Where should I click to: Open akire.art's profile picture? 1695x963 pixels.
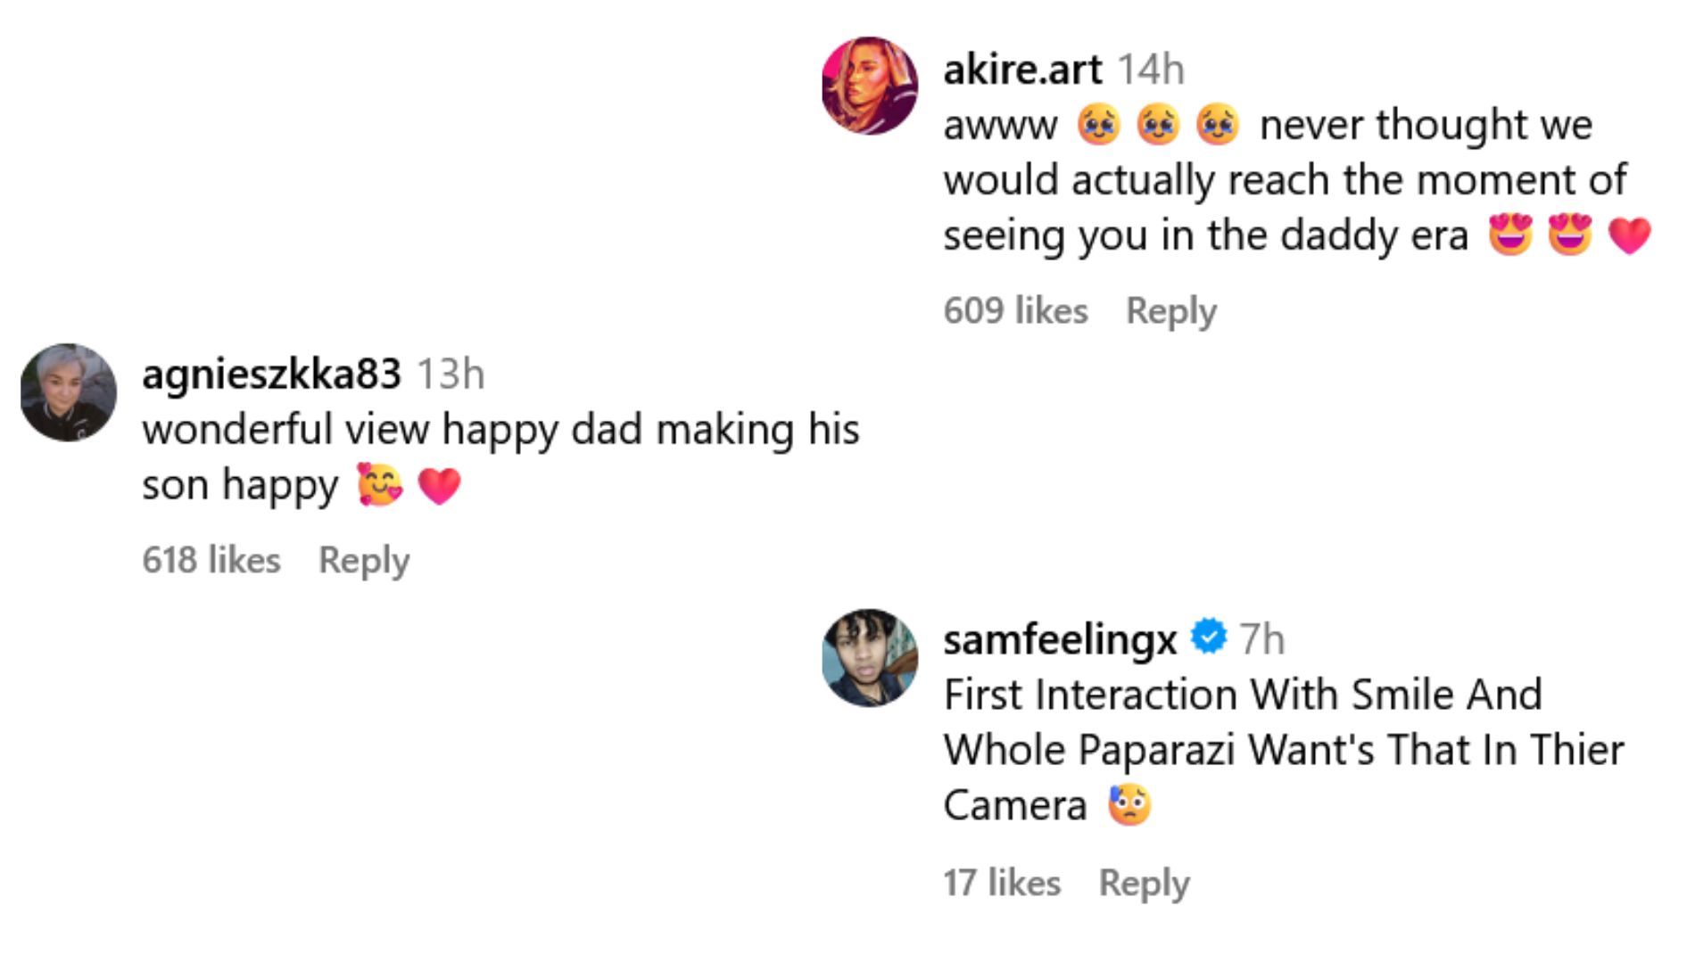coord(869,86)
